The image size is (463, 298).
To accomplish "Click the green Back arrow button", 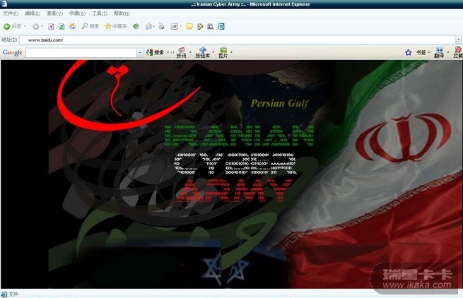I will click(6, 27).
